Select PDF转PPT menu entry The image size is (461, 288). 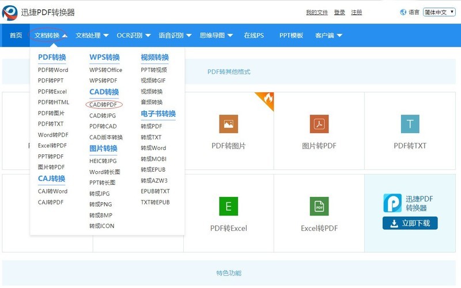pyautogui.click(x=51, y=81)
